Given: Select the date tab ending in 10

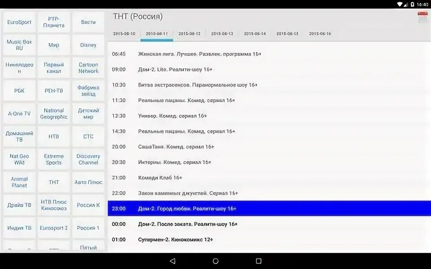Looking at the screenshot, I should click(x=124, y=34).
